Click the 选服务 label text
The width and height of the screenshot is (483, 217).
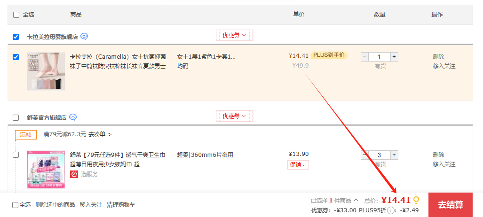(89, 174)
